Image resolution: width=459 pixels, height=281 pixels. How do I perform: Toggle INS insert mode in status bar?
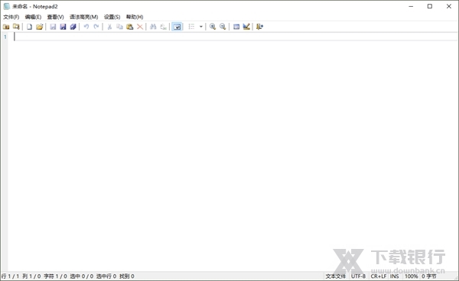[394, 276]
